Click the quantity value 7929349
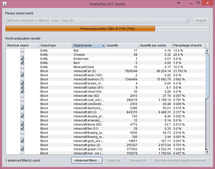This screenshot has width=215, height=169. pos(131,71)
